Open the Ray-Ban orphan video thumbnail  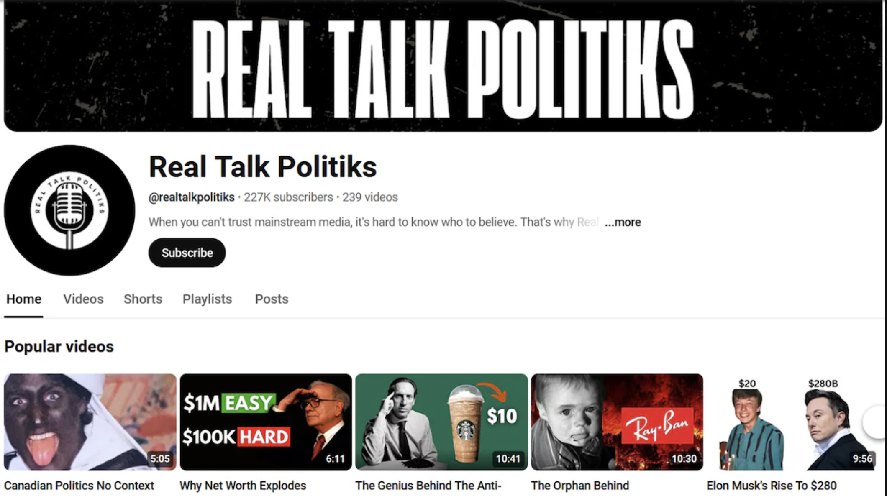(x=617, y=422)
